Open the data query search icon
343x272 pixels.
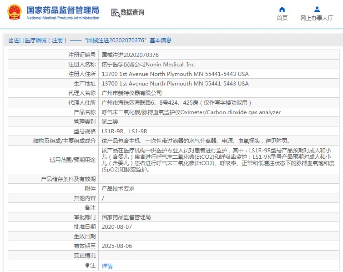[x=116, y=13]
